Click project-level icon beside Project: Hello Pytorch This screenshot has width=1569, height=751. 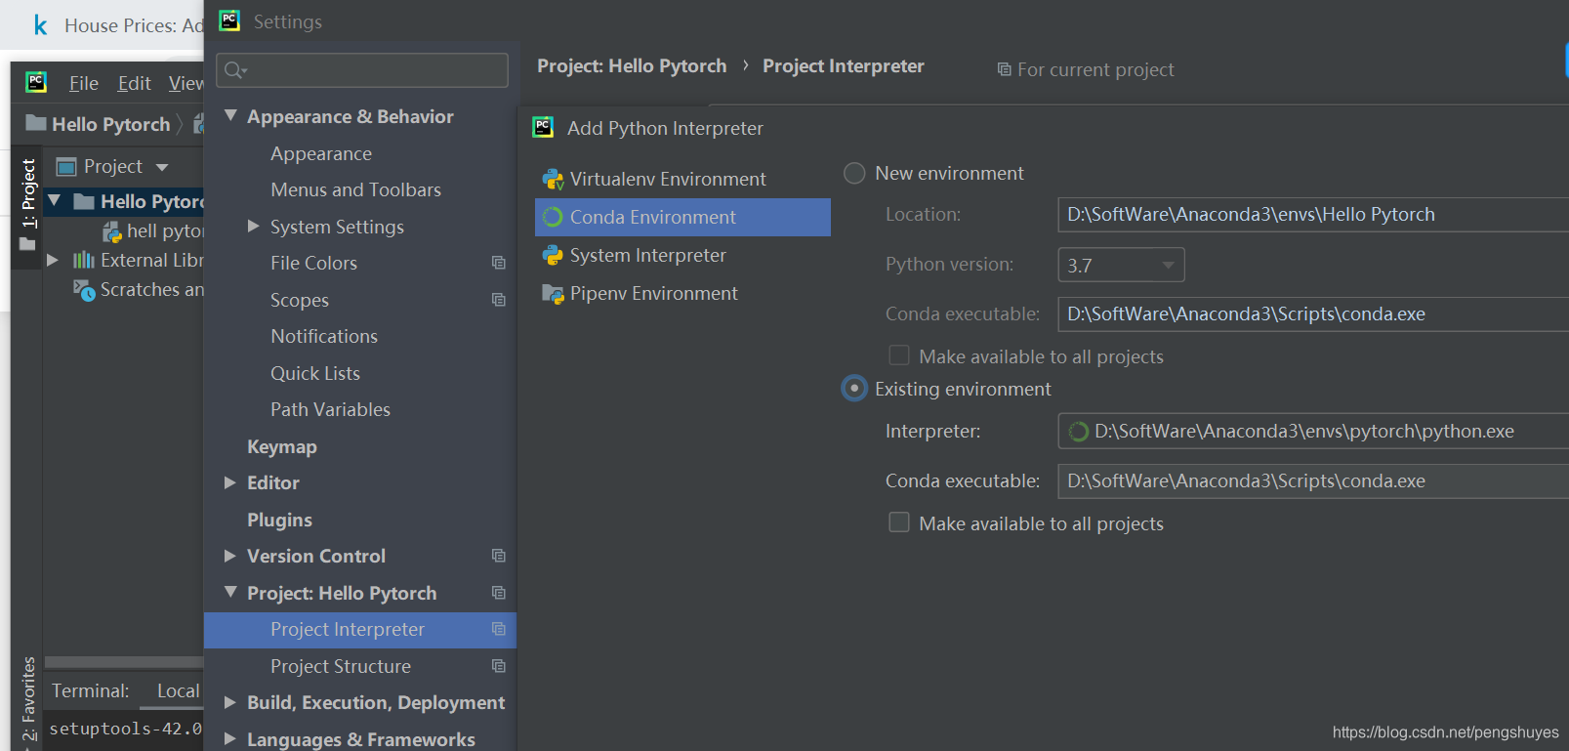[499, 593]
